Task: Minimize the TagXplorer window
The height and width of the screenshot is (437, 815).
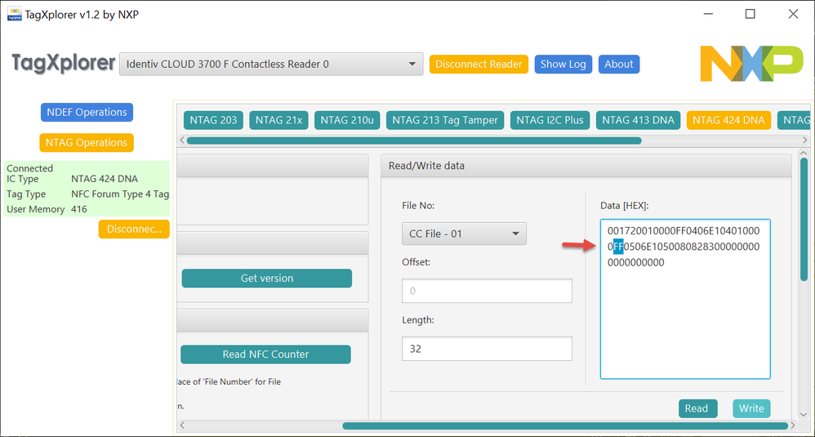Action: coord(708,14)
